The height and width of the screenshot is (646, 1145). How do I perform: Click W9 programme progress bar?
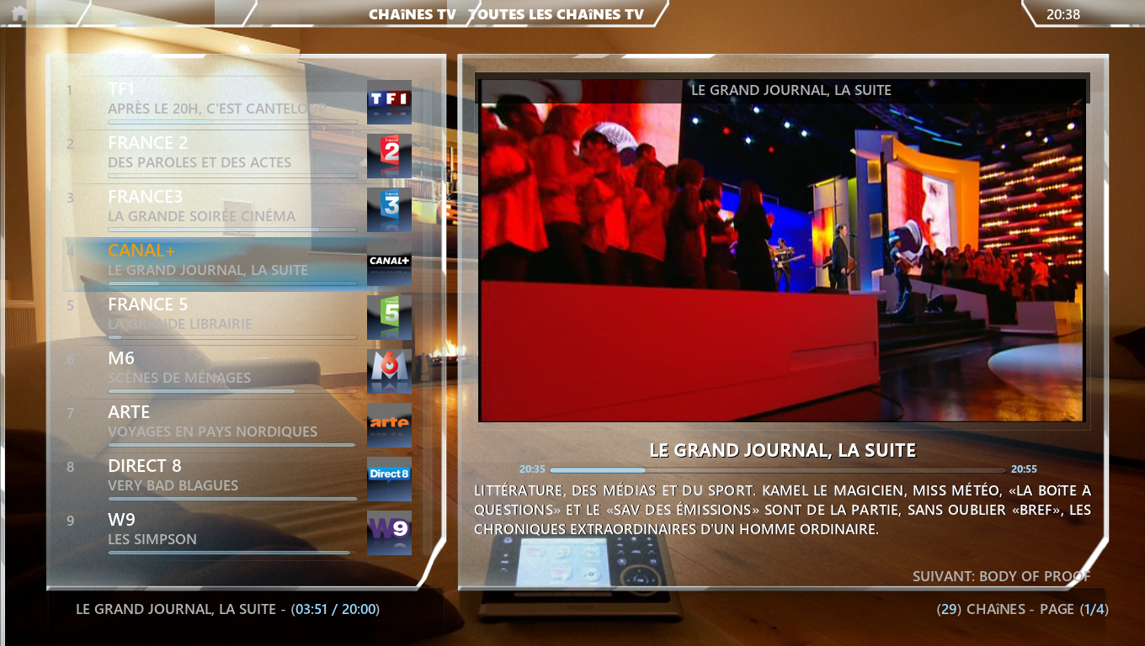pos(232,553)
